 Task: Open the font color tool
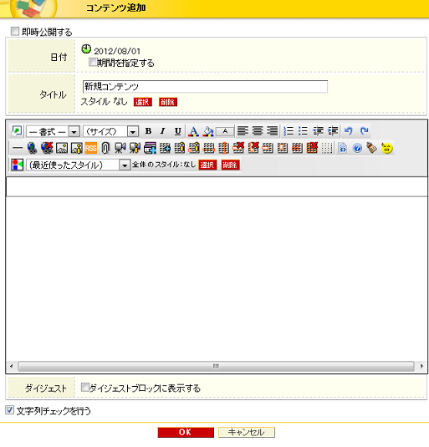coord(194,131)
